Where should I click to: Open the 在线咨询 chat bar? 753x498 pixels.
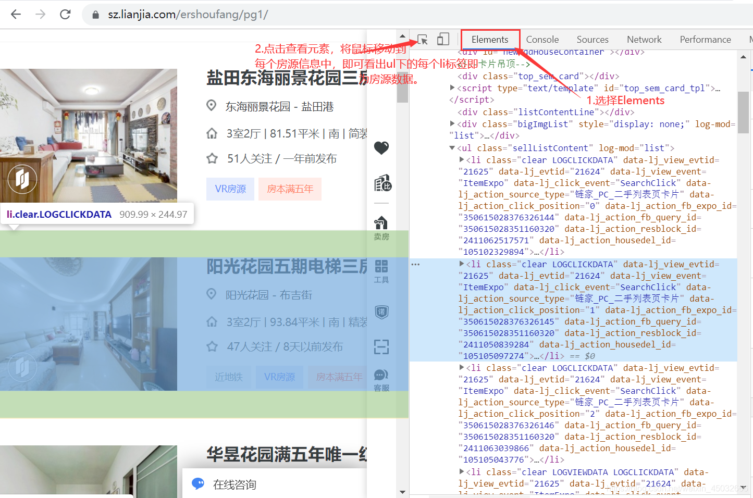point(275,483)
